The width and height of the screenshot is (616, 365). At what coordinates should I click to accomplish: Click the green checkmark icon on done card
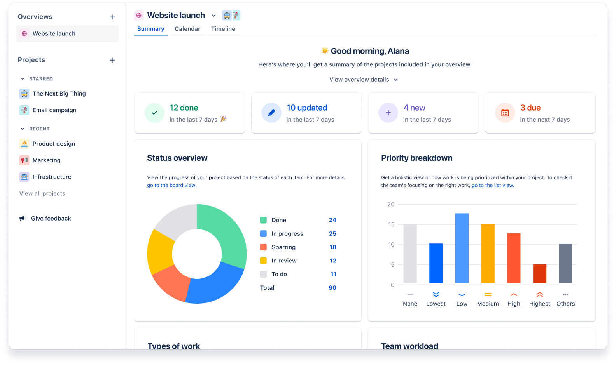click(x=154, y=113)
